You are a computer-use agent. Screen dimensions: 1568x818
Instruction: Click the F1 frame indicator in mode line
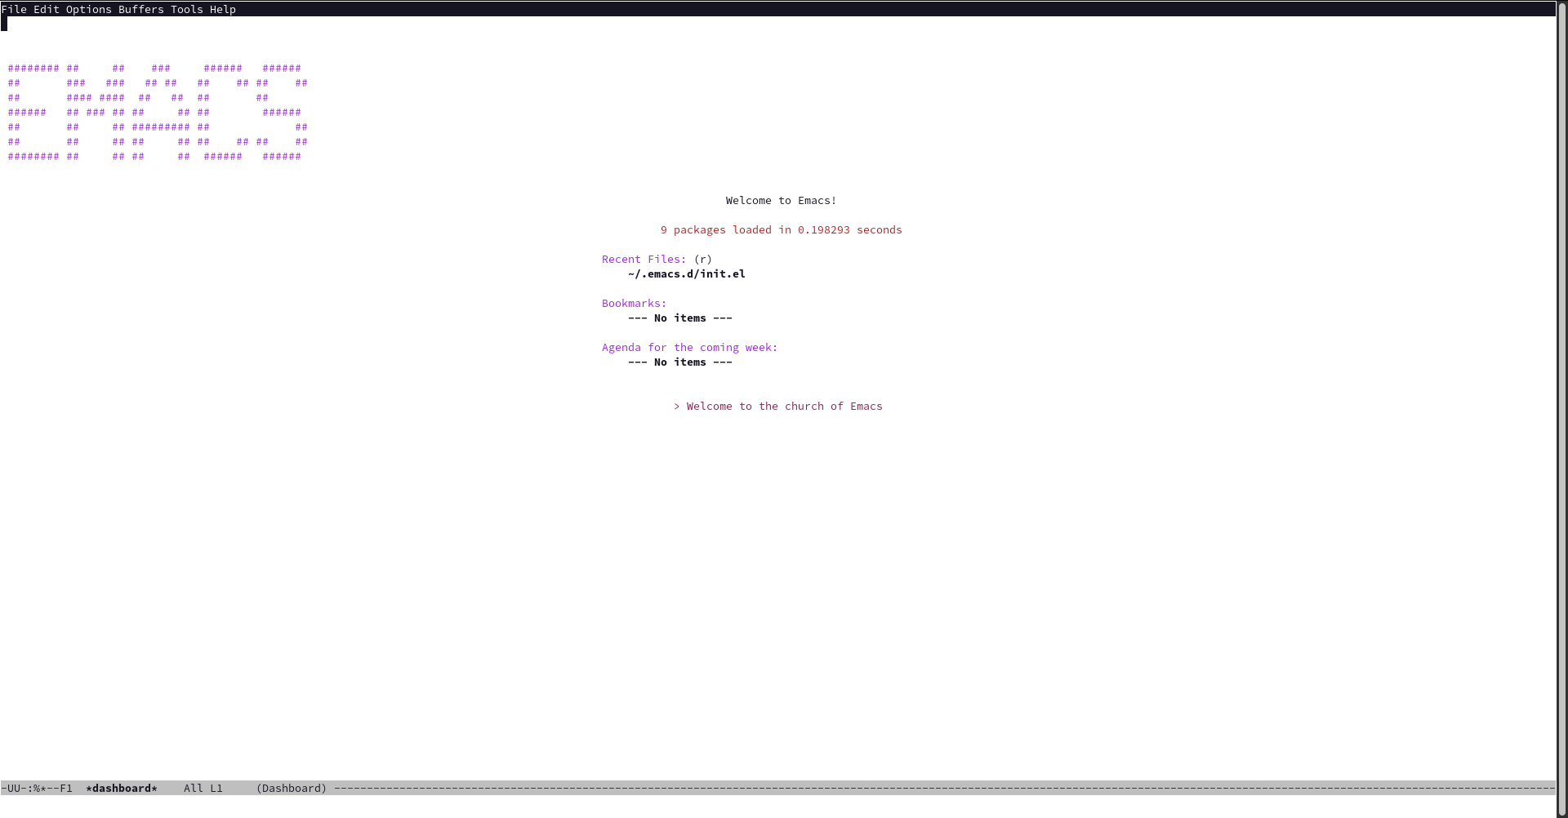[65, 788]
